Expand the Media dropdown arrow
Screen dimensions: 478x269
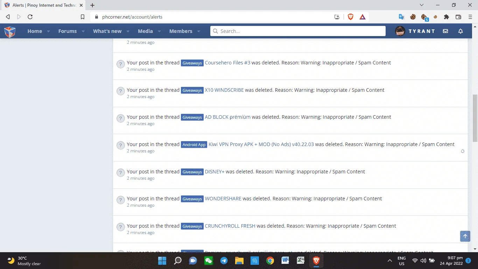(x=159, y=31)
